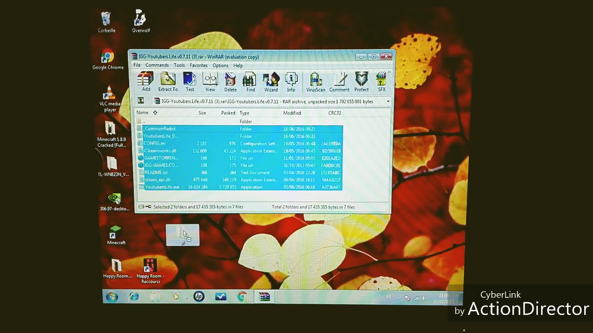Viewport: 593px width, 333px height.
Task: Click the Comment toolbar icon
Action: pos(339,82)
